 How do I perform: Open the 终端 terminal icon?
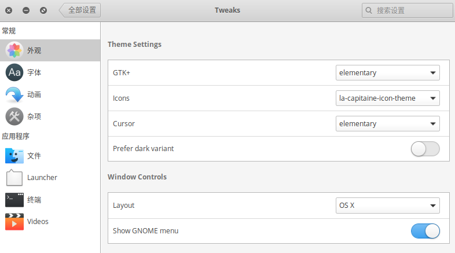14,200
